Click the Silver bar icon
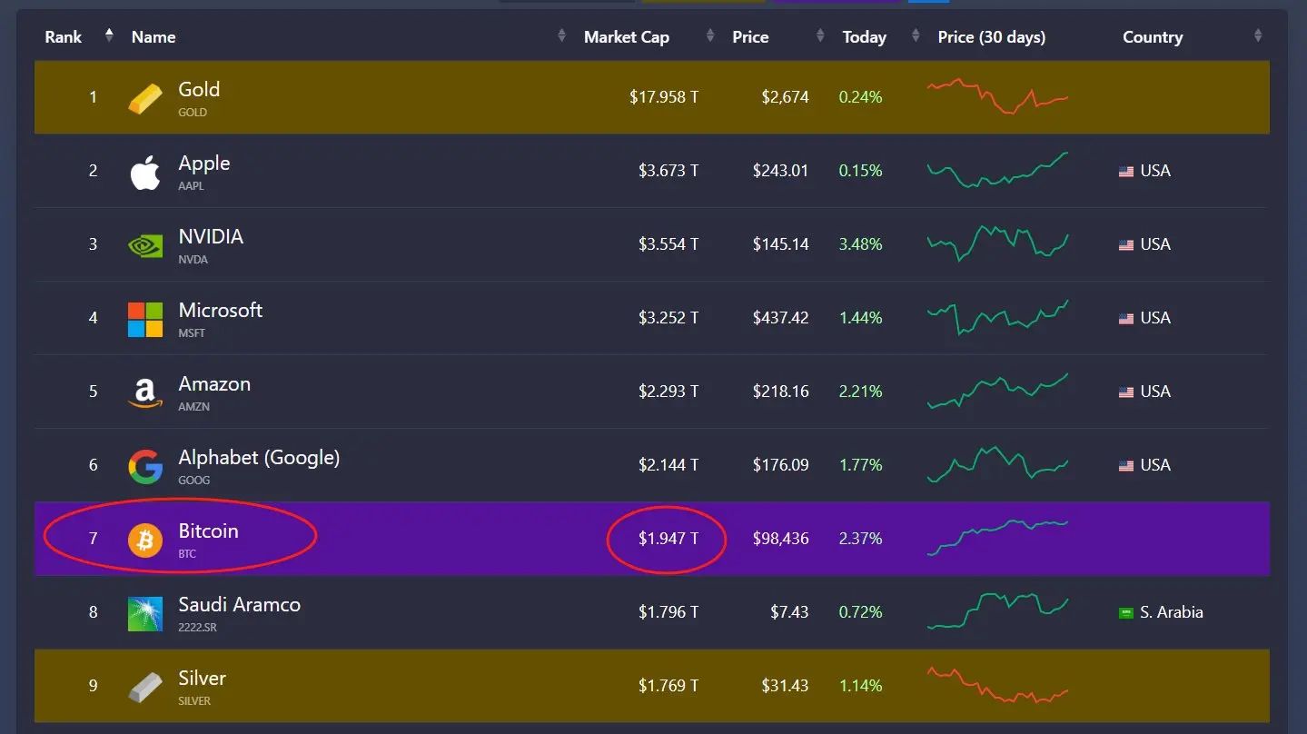Image resolution: width=1307 pixels, height=734 pixels. (145, 688)
